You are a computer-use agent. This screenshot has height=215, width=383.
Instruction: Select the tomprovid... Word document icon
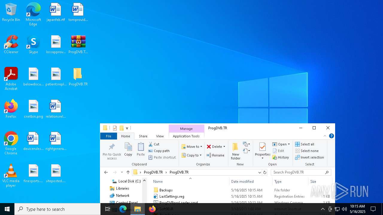click(x=78, y=12)
